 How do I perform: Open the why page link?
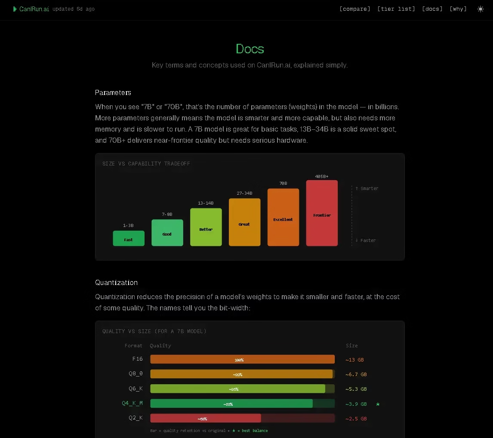[x=458, y=9]
